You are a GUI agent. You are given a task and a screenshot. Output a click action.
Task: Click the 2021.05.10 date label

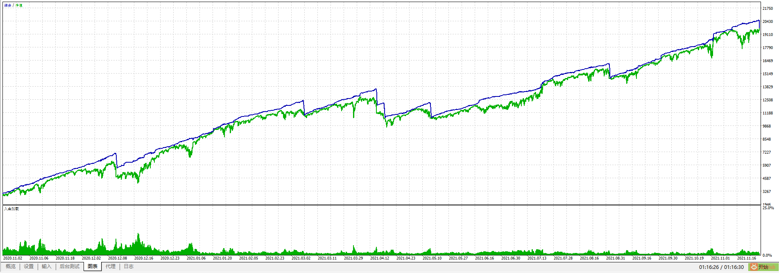[432, 258]
